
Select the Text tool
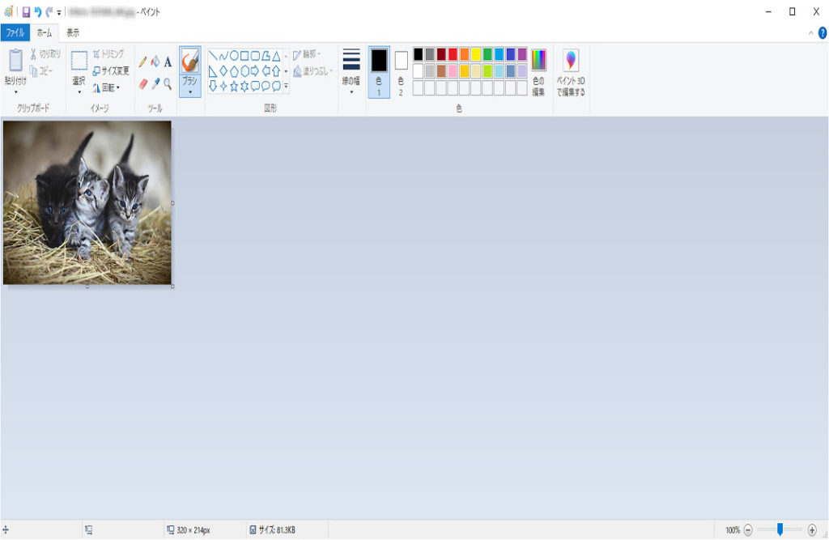click(x=168, y=62)
